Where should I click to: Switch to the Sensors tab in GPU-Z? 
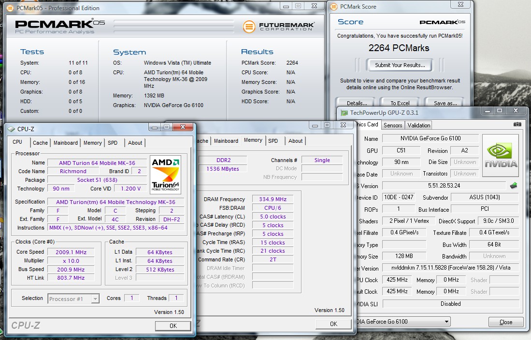pyautogui.click(x=392, y=125)
